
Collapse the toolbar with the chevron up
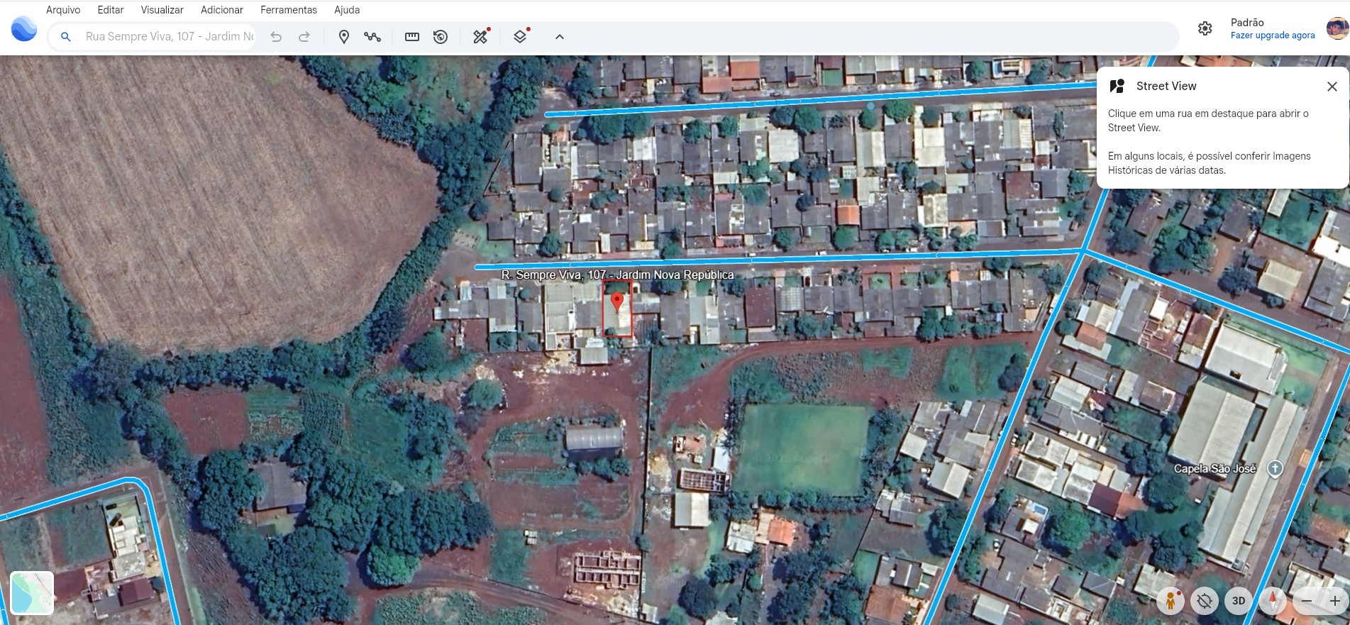(560, 37)
